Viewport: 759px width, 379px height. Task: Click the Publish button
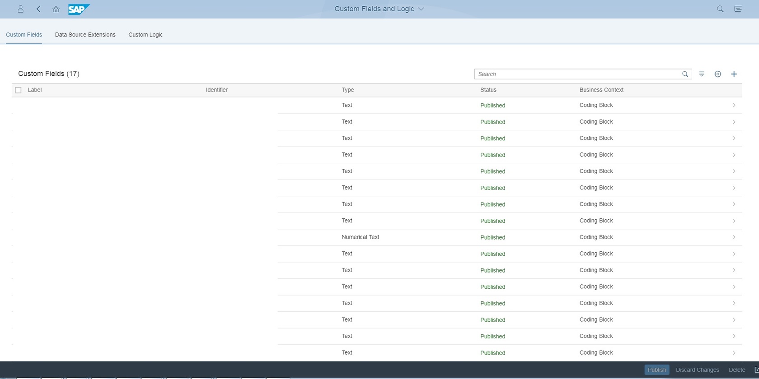click(657, 370)
